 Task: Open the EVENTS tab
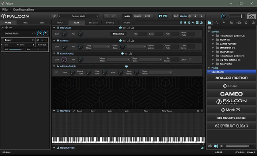click(x=110, y=22)
